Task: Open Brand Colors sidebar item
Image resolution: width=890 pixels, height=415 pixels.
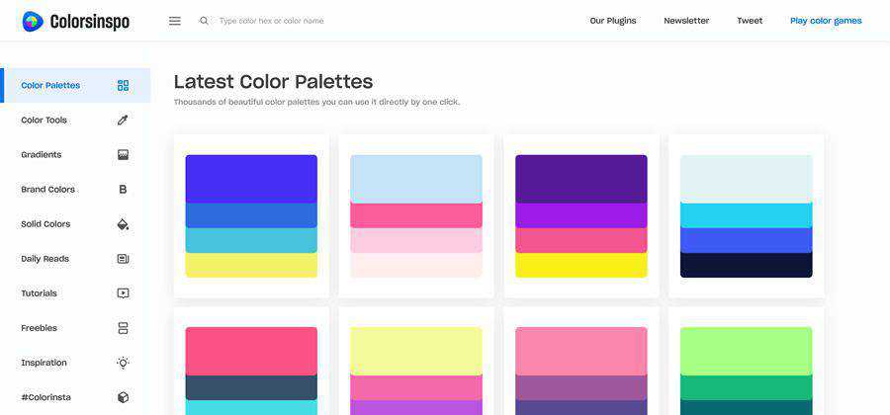Action: click(x=48, y=189)
